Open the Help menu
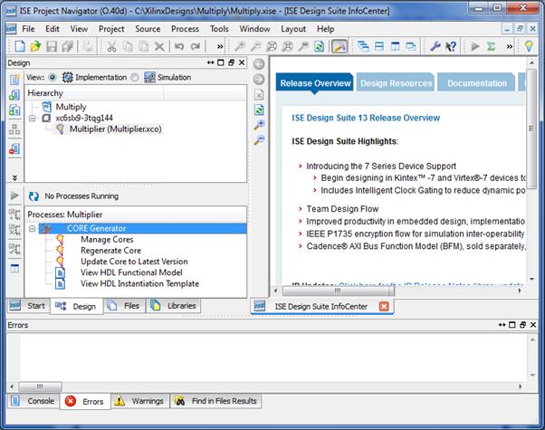Screen dimensions: 545x430 325,29
